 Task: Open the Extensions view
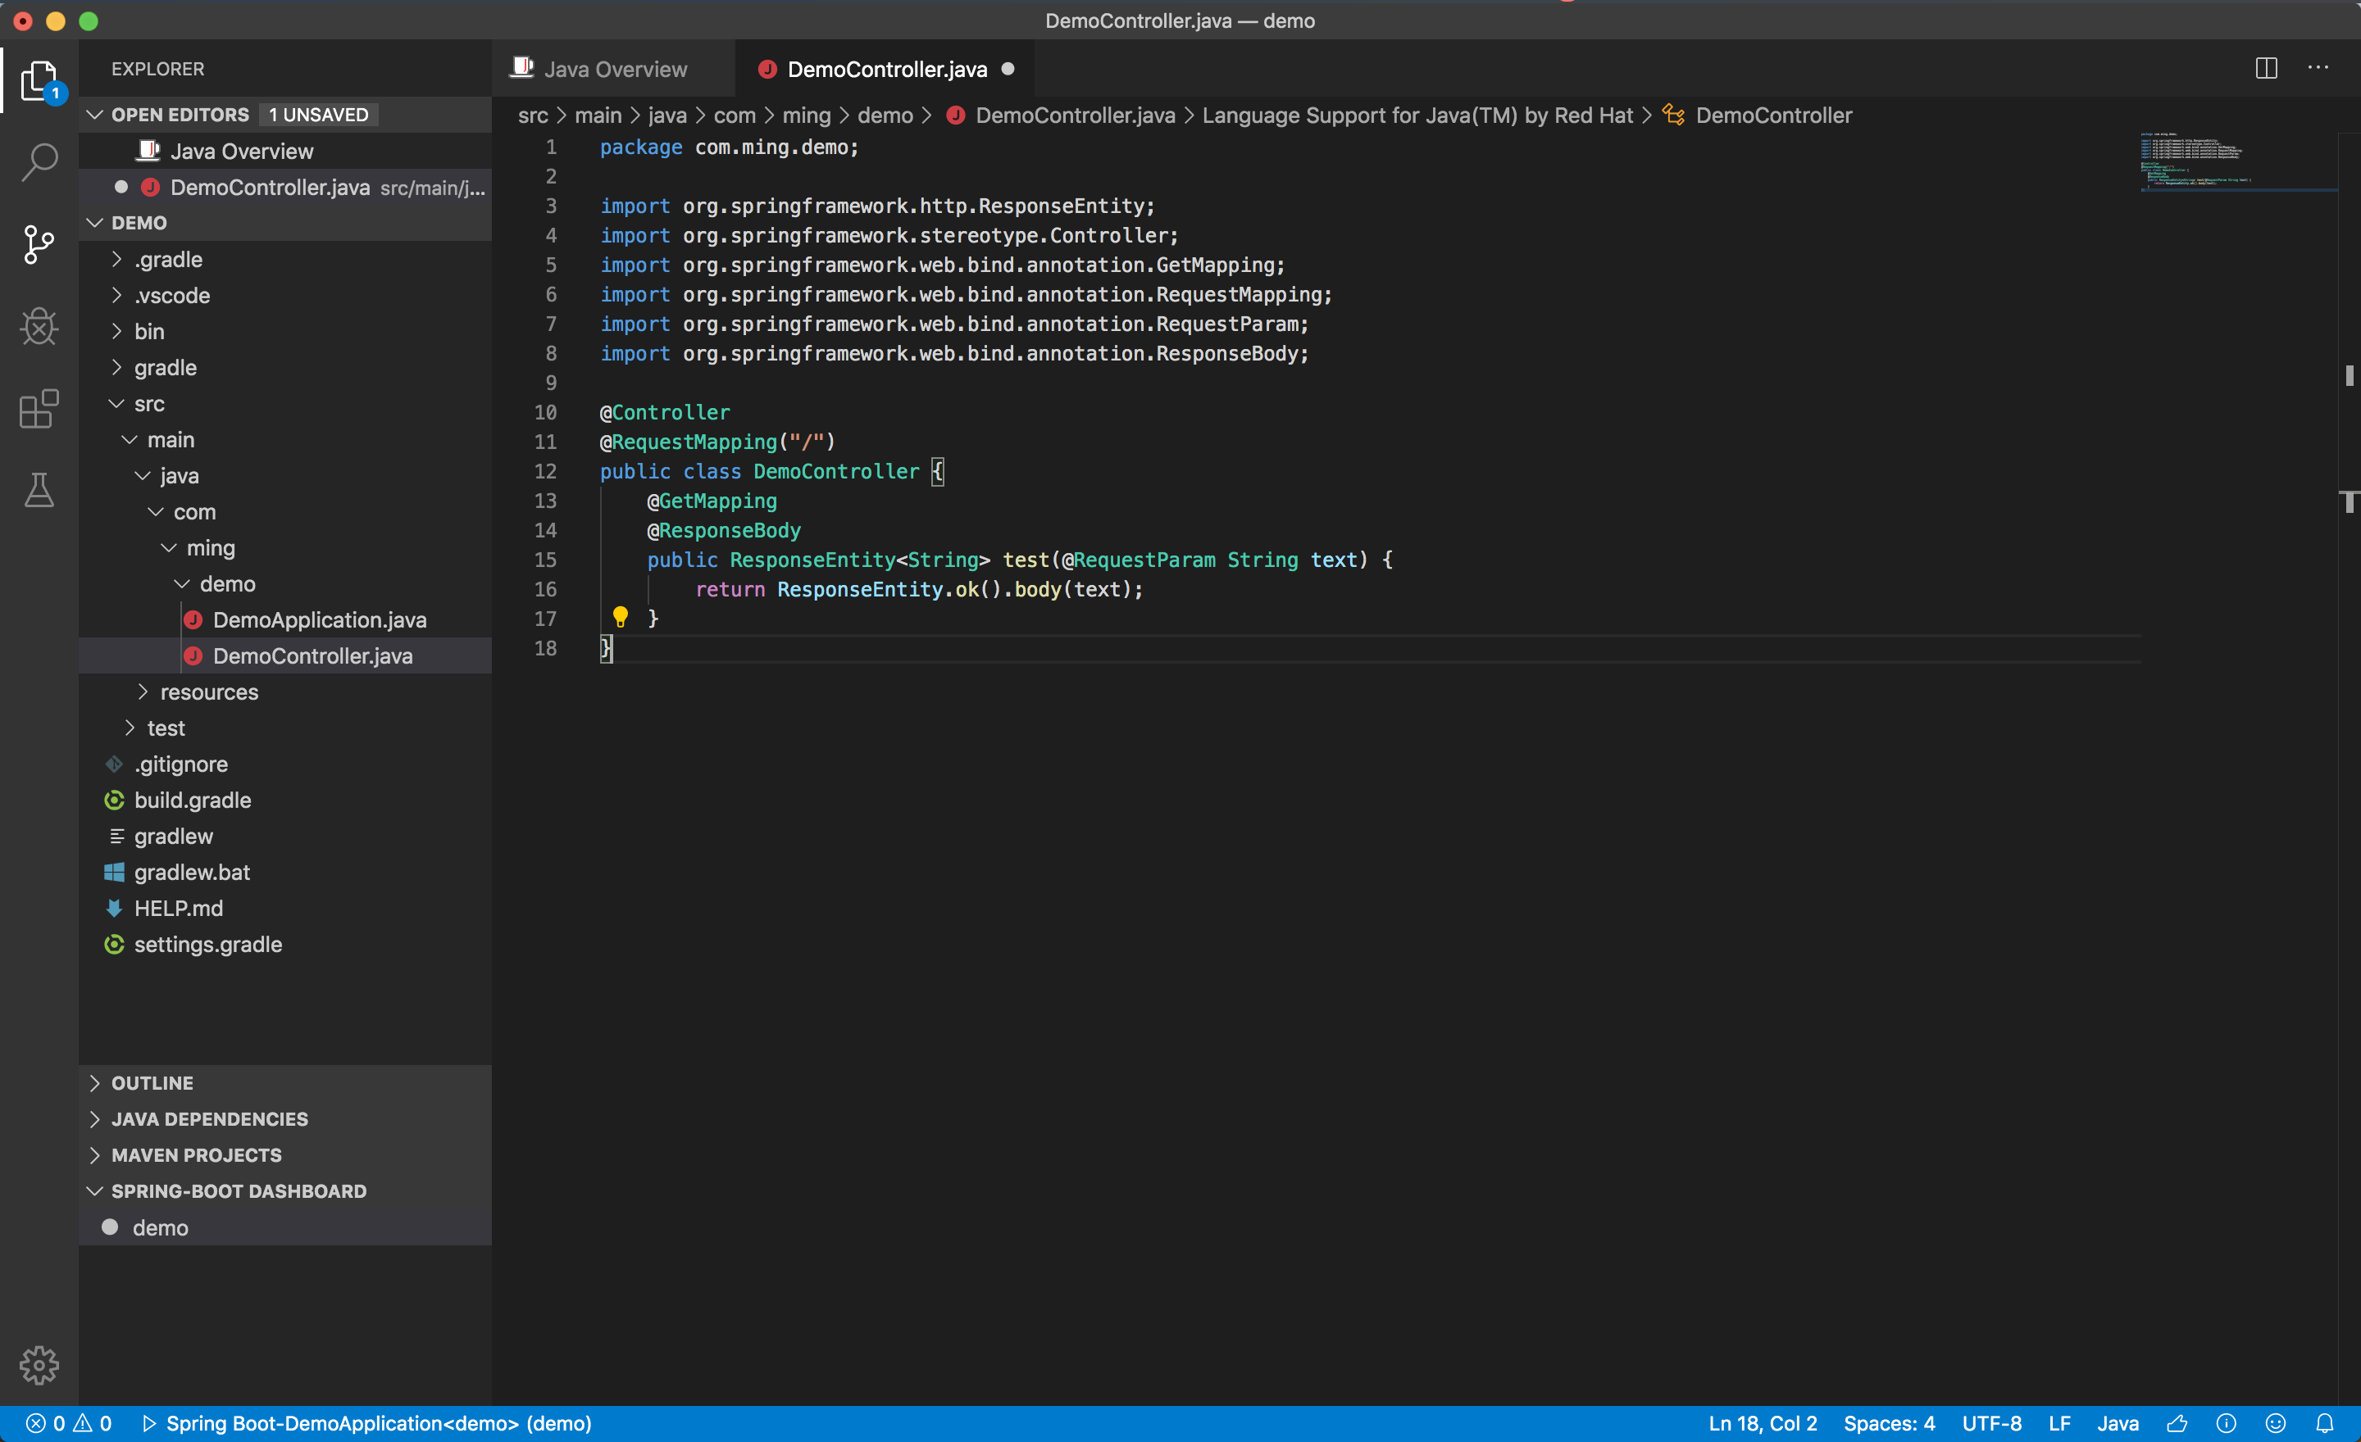[x=39, y=409]
